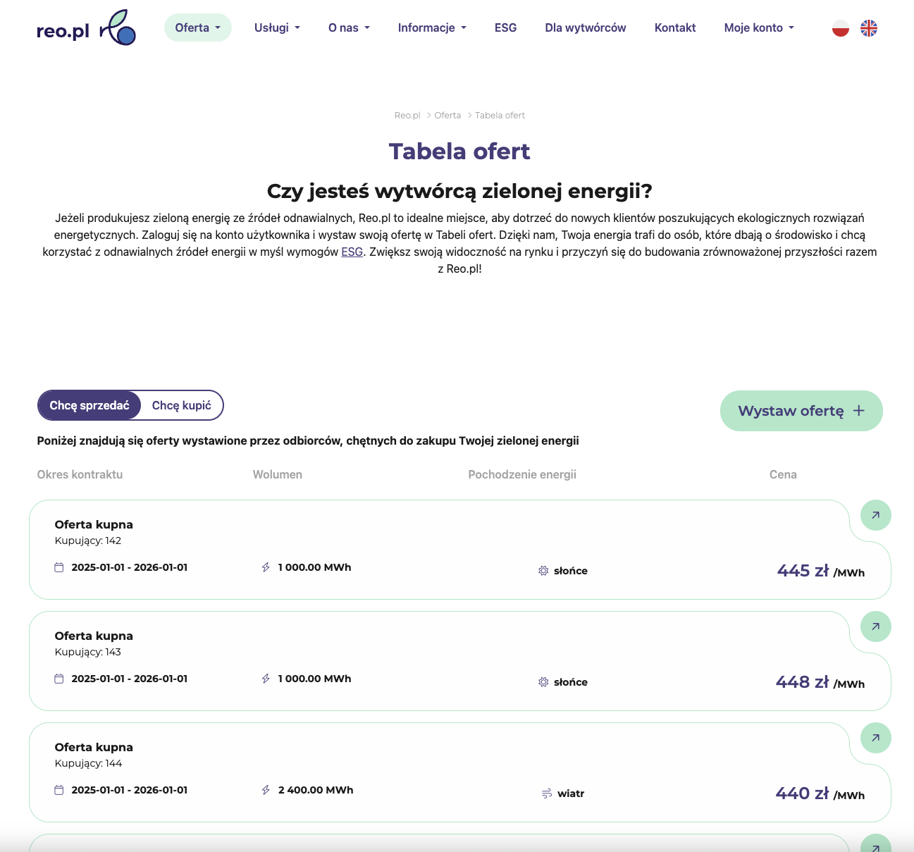The width and height of the screenshot is (914, 852).
Task: Click wind icon in buyer 144 offer
Action: point(547,794)
